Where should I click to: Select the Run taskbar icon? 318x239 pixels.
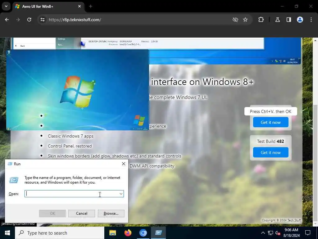click(158, 233)
